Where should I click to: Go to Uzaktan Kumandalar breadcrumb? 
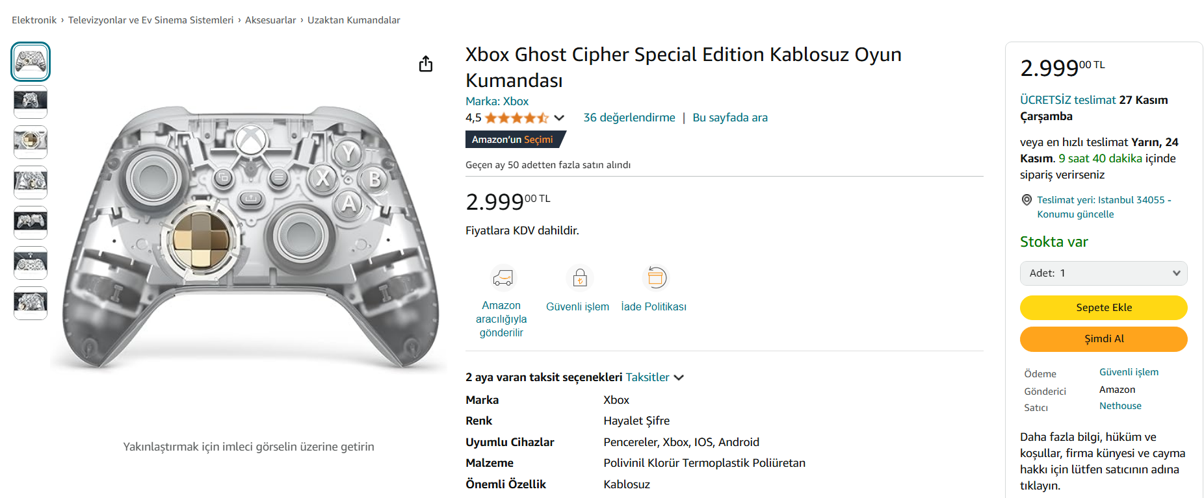354,20
